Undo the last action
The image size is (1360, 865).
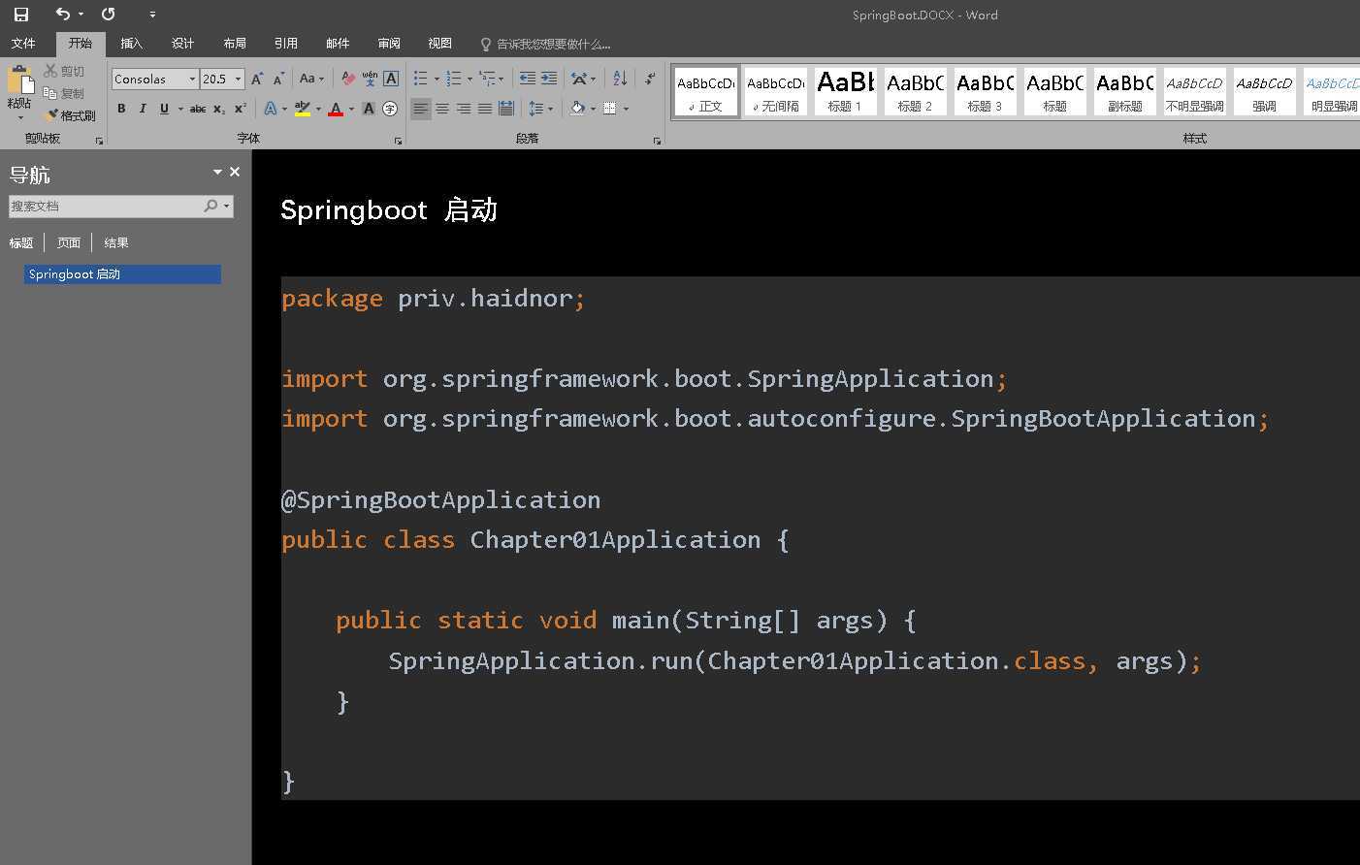pyautogui.click(x=63, y=14)
